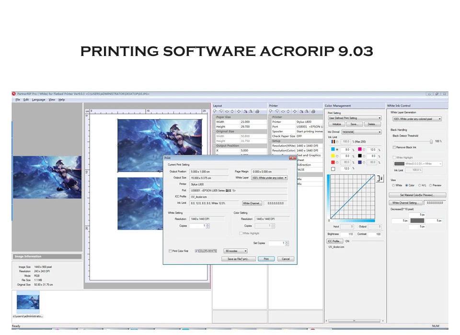Open the User Defined Print Setting dropdown
This screenshot has height=335, width=460.
point(355,118)
